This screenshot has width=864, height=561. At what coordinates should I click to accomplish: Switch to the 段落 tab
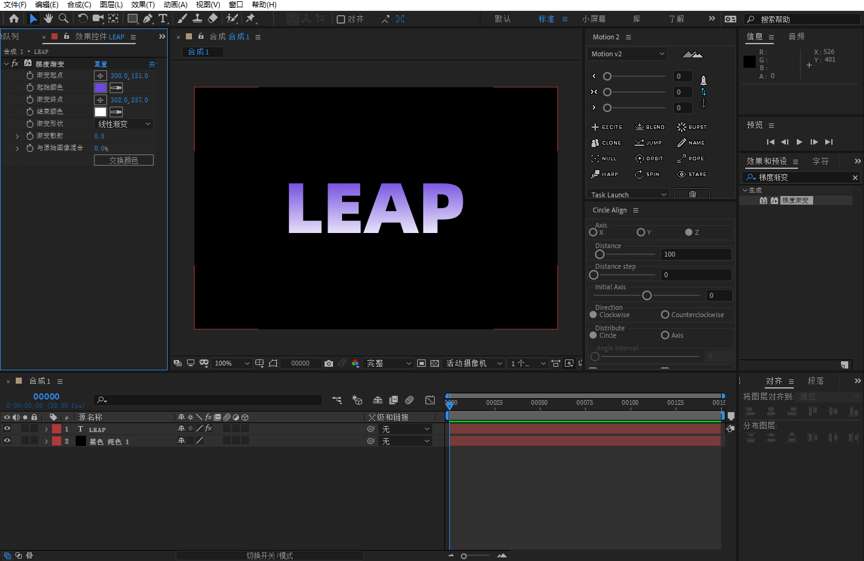point(816,381)
